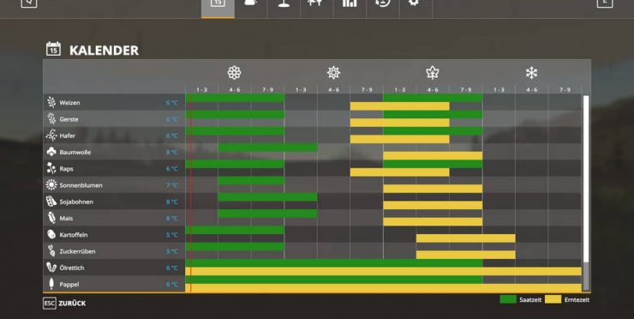Click the yellow Erntezeit legend swatch
The width and height of the screenshot is (634, 319).
553,299
